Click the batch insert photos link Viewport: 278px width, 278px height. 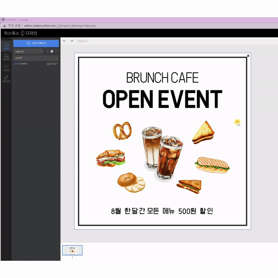tap(52, 64)
